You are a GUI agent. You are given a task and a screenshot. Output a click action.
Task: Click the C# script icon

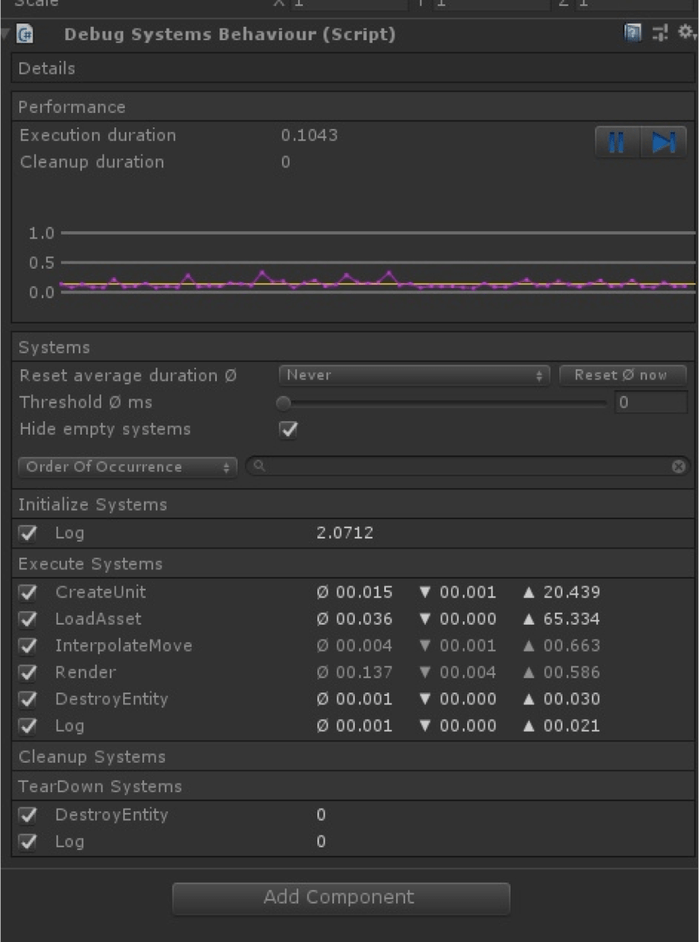pos(25,34)
